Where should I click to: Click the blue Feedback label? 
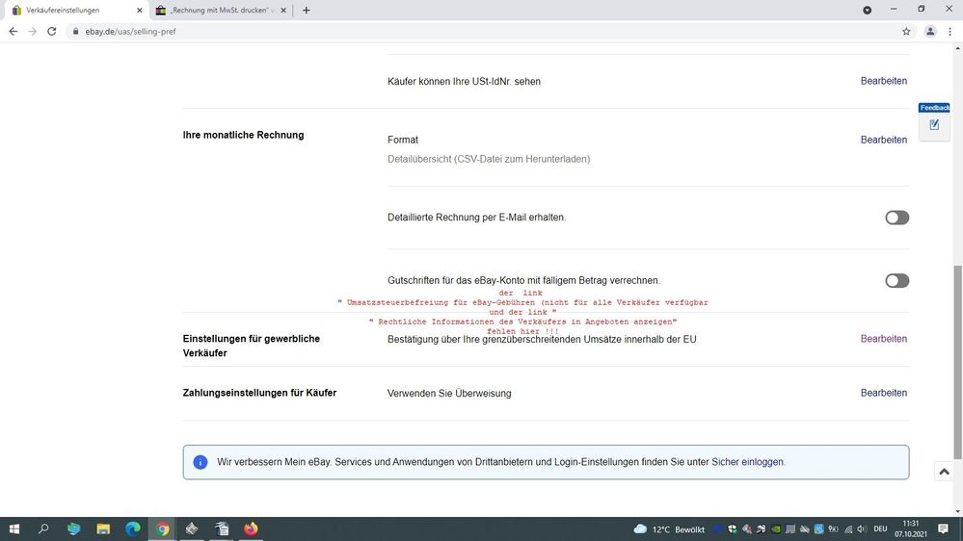coord(934,108)
